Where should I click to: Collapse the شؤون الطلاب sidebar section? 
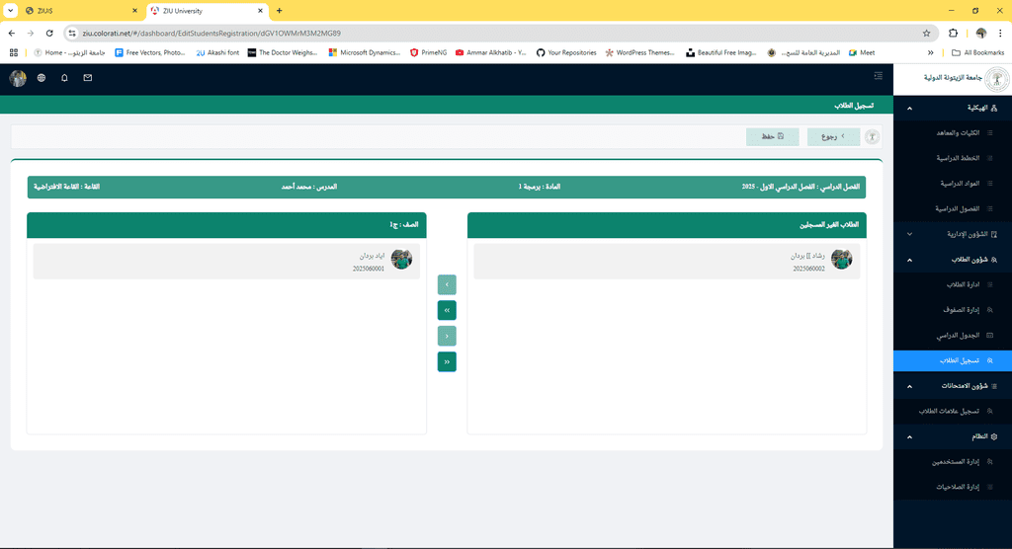(x=953, y=260)
